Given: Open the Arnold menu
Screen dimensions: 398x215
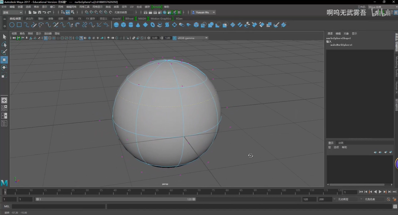Looking at the screenshot, I should (x=157, y=7).
